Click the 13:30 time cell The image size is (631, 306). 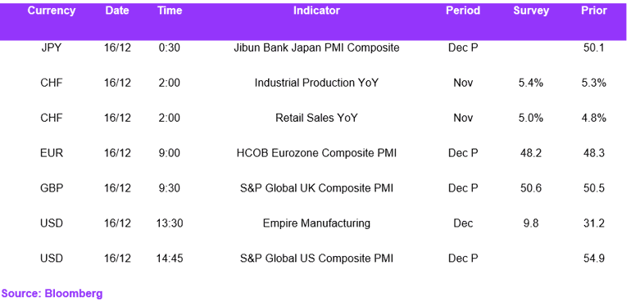click(170, 223)
